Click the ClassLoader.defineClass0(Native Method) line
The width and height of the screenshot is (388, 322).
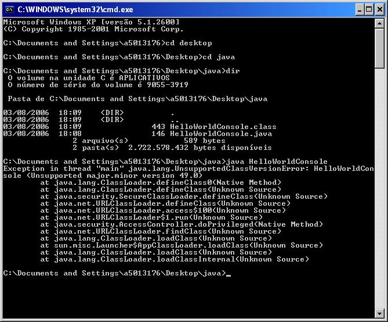point(161,183)
